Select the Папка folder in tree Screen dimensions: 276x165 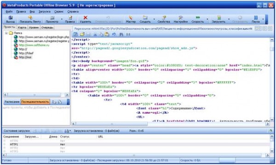[18, 33]
